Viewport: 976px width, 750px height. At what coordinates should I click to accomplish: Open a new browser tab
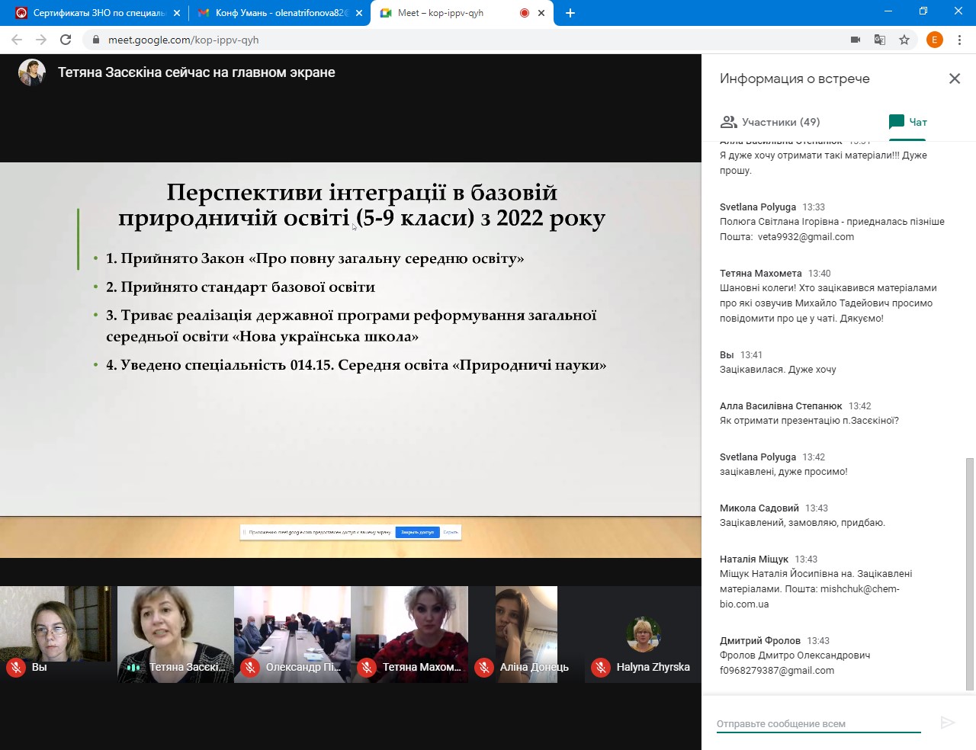(570, 13)
